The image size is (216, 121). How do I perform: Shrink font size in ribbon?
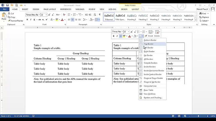[x=53, y=15]
